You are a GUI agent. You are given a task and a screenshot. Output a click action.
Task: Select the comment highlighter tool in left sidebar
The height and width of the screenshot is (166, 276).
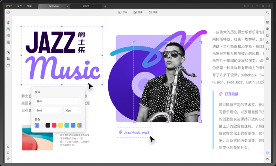point(8,23)
